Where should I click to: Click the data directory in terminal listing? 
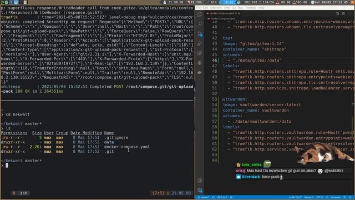click(109, 142)
